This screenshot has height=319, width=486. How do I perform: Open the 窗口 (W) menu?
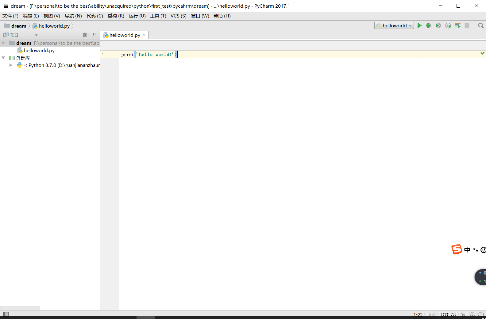[200, 16]
